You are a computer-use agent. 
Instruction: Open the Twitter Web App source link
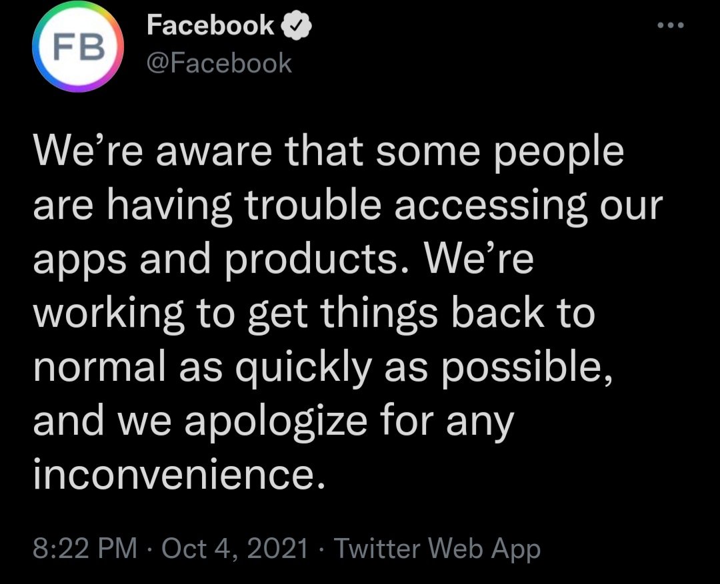click(437, 549)
